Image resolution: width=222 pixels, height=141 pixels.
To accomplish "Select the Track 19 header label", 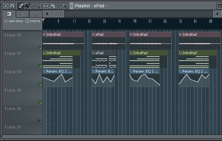I will [13, 90].
